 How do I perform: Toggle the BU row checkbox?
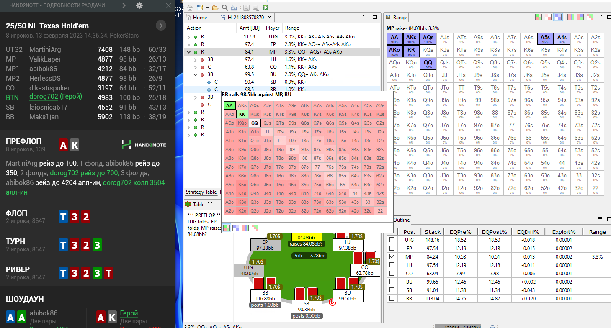coord(392,282)
